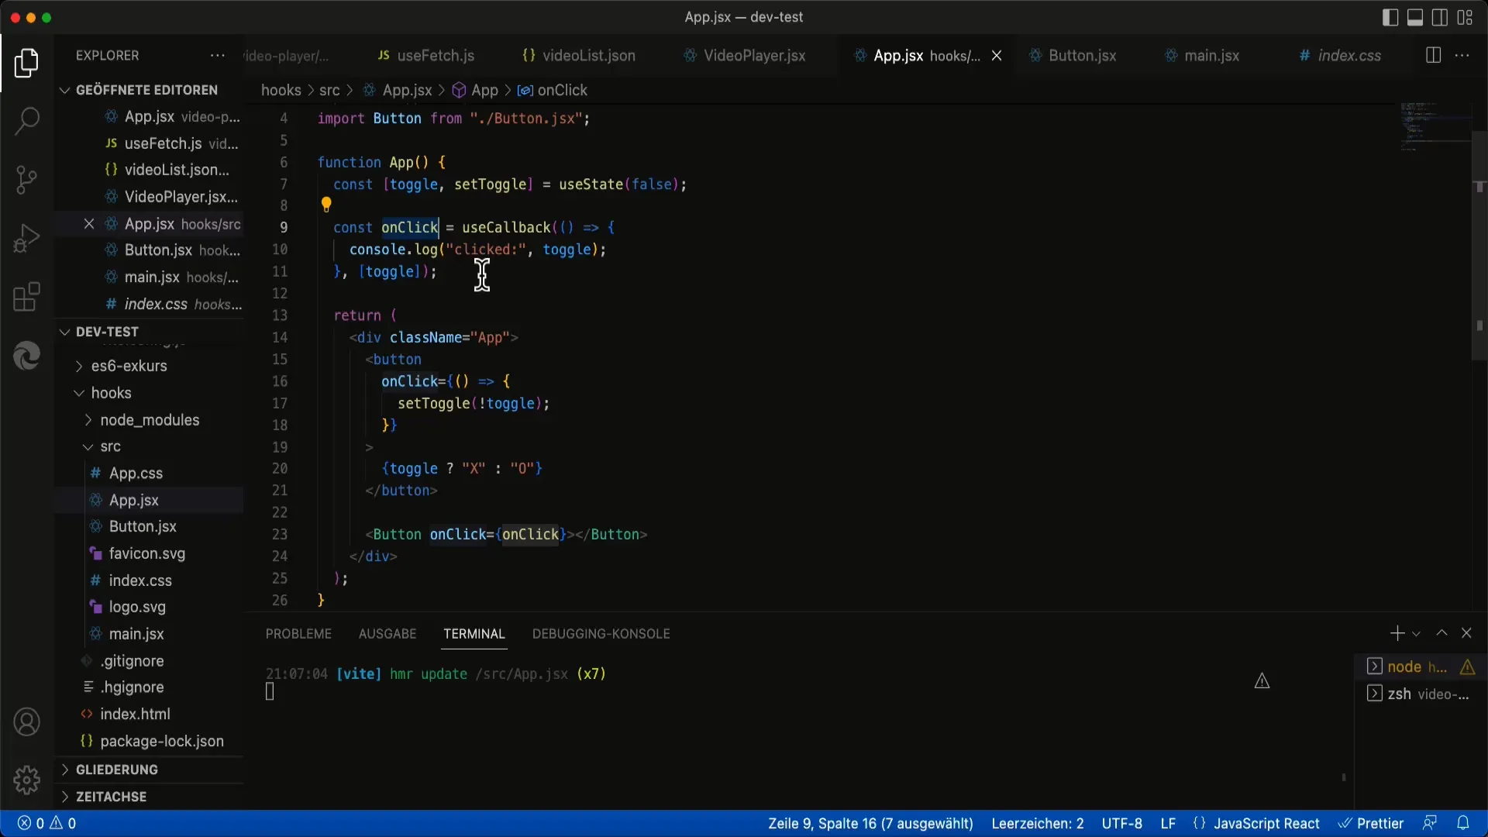Open the AUSGABE panel tab

pos(387,634)
